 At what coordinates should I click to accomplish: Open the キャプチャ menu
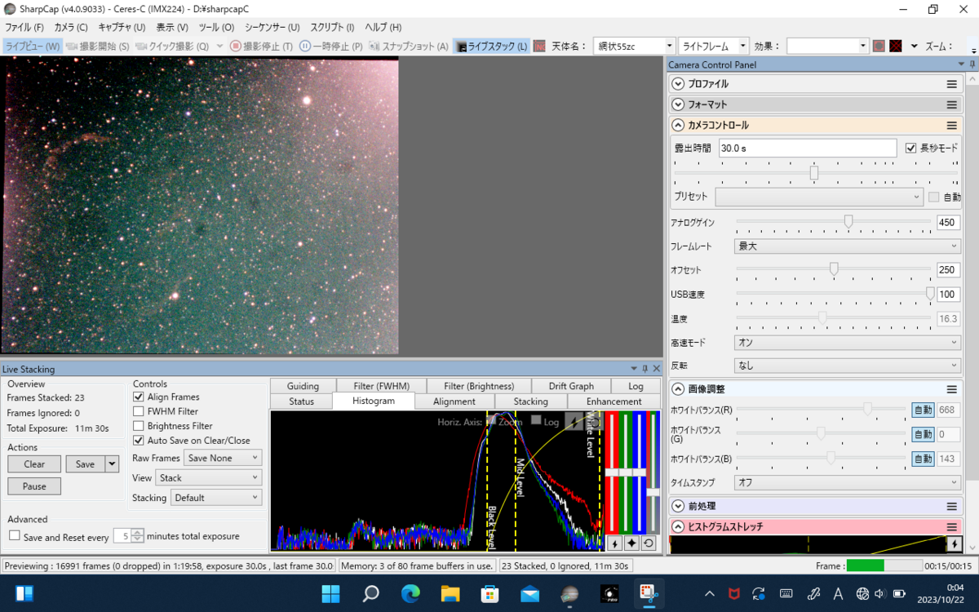tap(122, 28)
